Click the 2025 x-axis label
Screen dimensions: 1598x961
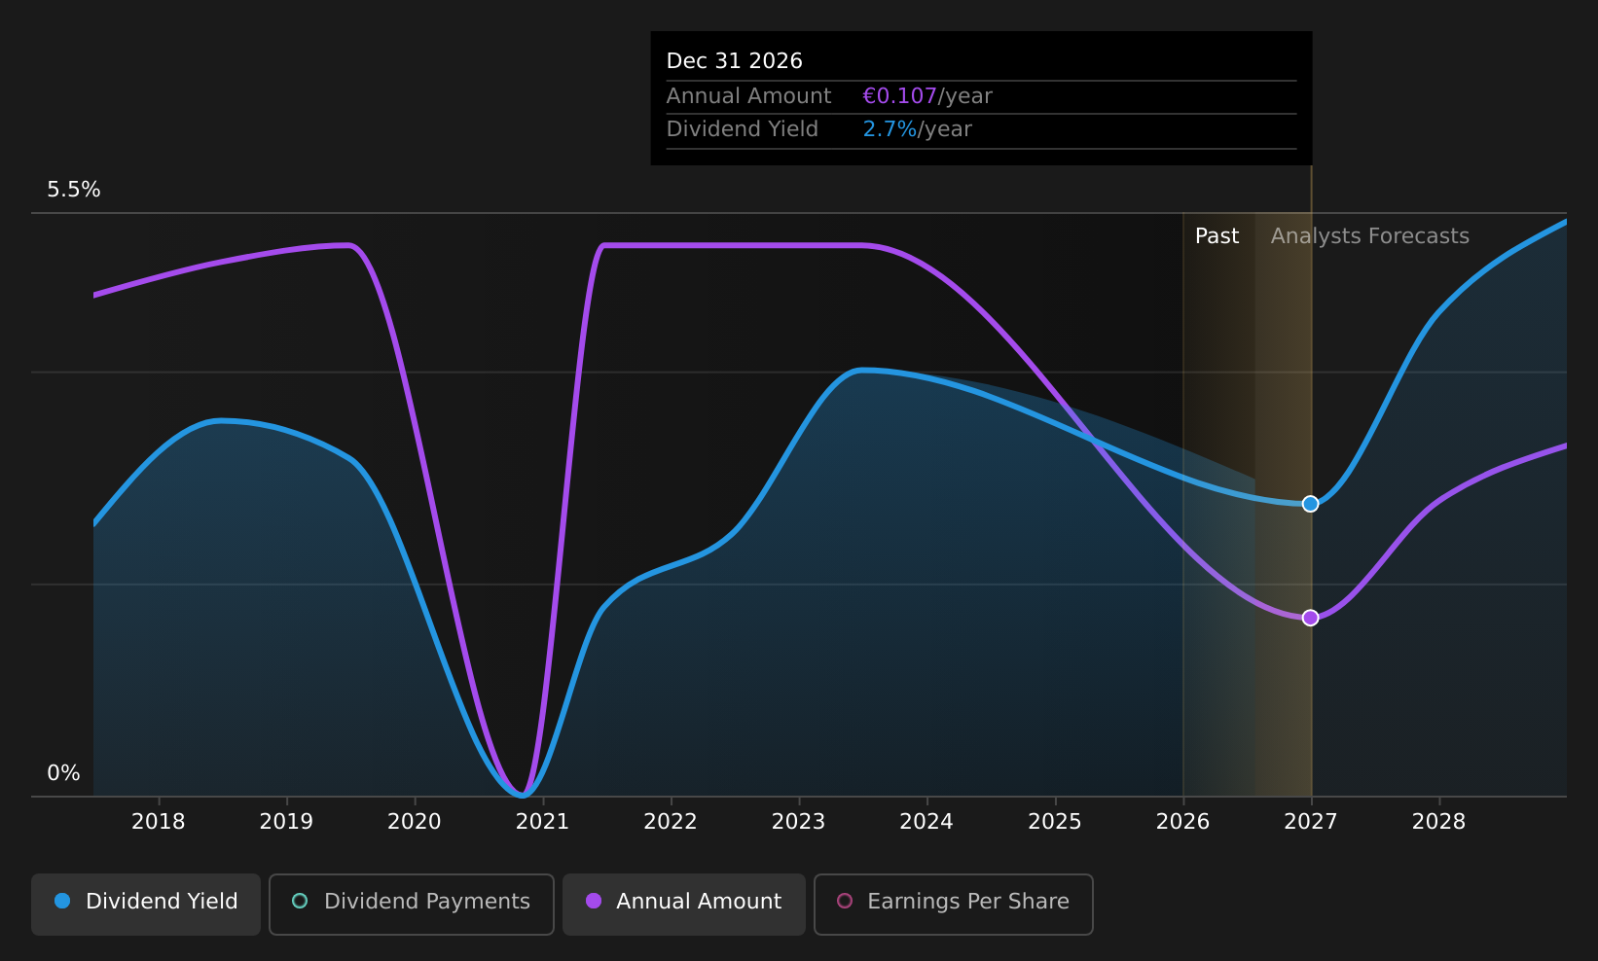[1055, 822]
